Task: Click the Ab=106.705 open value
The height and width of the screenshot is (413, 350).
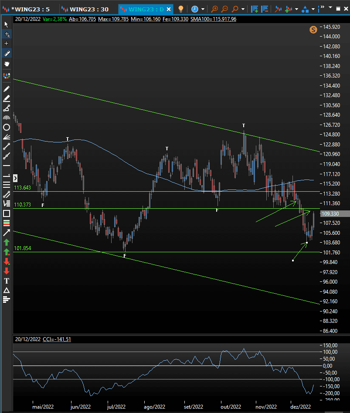Action: coord(82,19)
